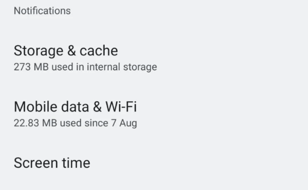Click the Mobile data & Wi-Fi heading
308x190 pixels.
75,106
